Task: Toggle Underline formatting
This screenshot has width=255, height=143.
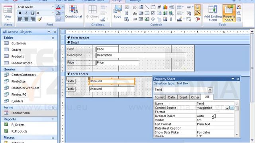Action: (33, 13)
